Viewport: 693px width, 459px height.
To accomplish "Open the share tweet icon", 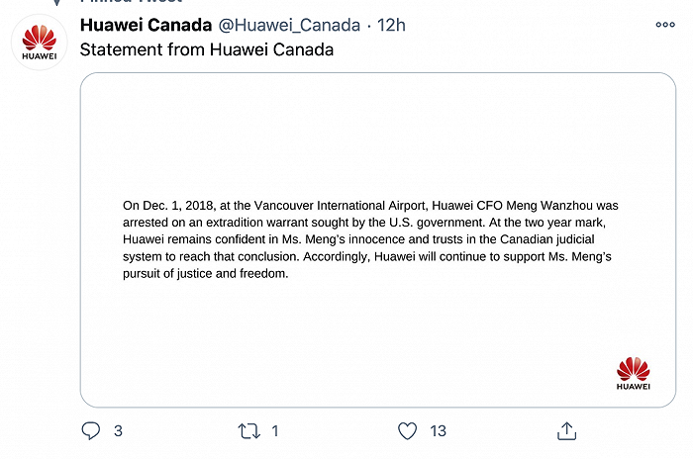I will pos(566,431).
